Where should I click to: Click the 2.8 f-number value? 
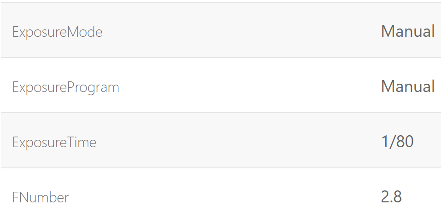pyautogui.click(x=391, y=197)
